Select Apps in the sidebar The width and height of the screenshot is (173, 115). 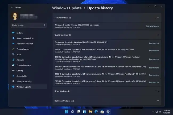[x=29, y=54]
